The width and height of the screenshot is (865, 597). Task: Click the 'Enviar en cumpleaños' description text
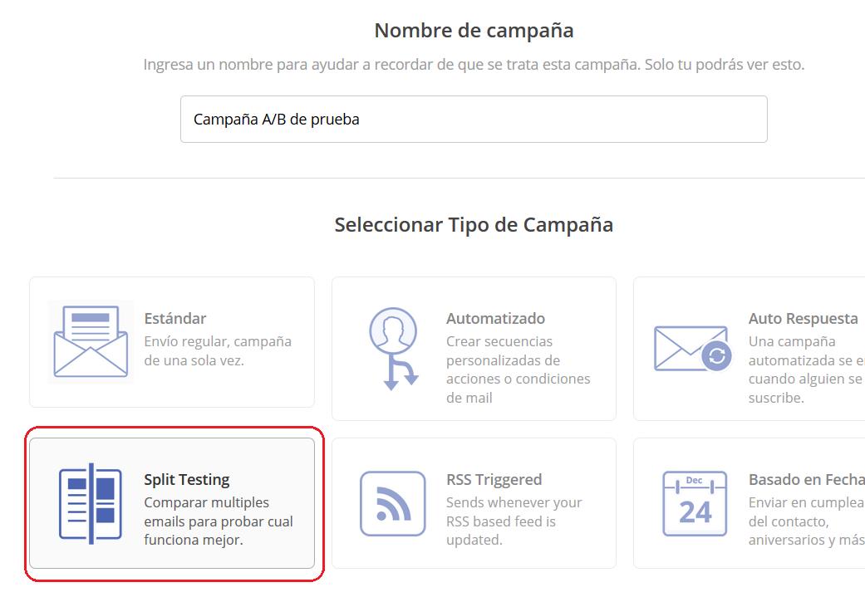point(805,521)
